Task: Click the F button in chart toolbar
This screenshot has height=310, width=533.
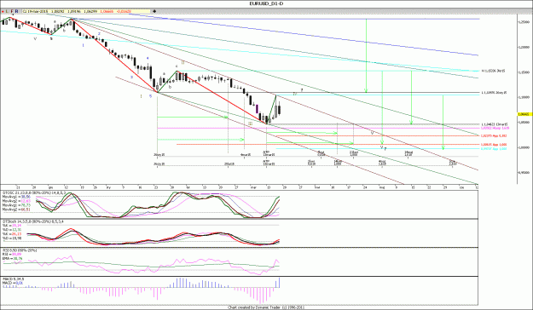Action: [12, 11]
